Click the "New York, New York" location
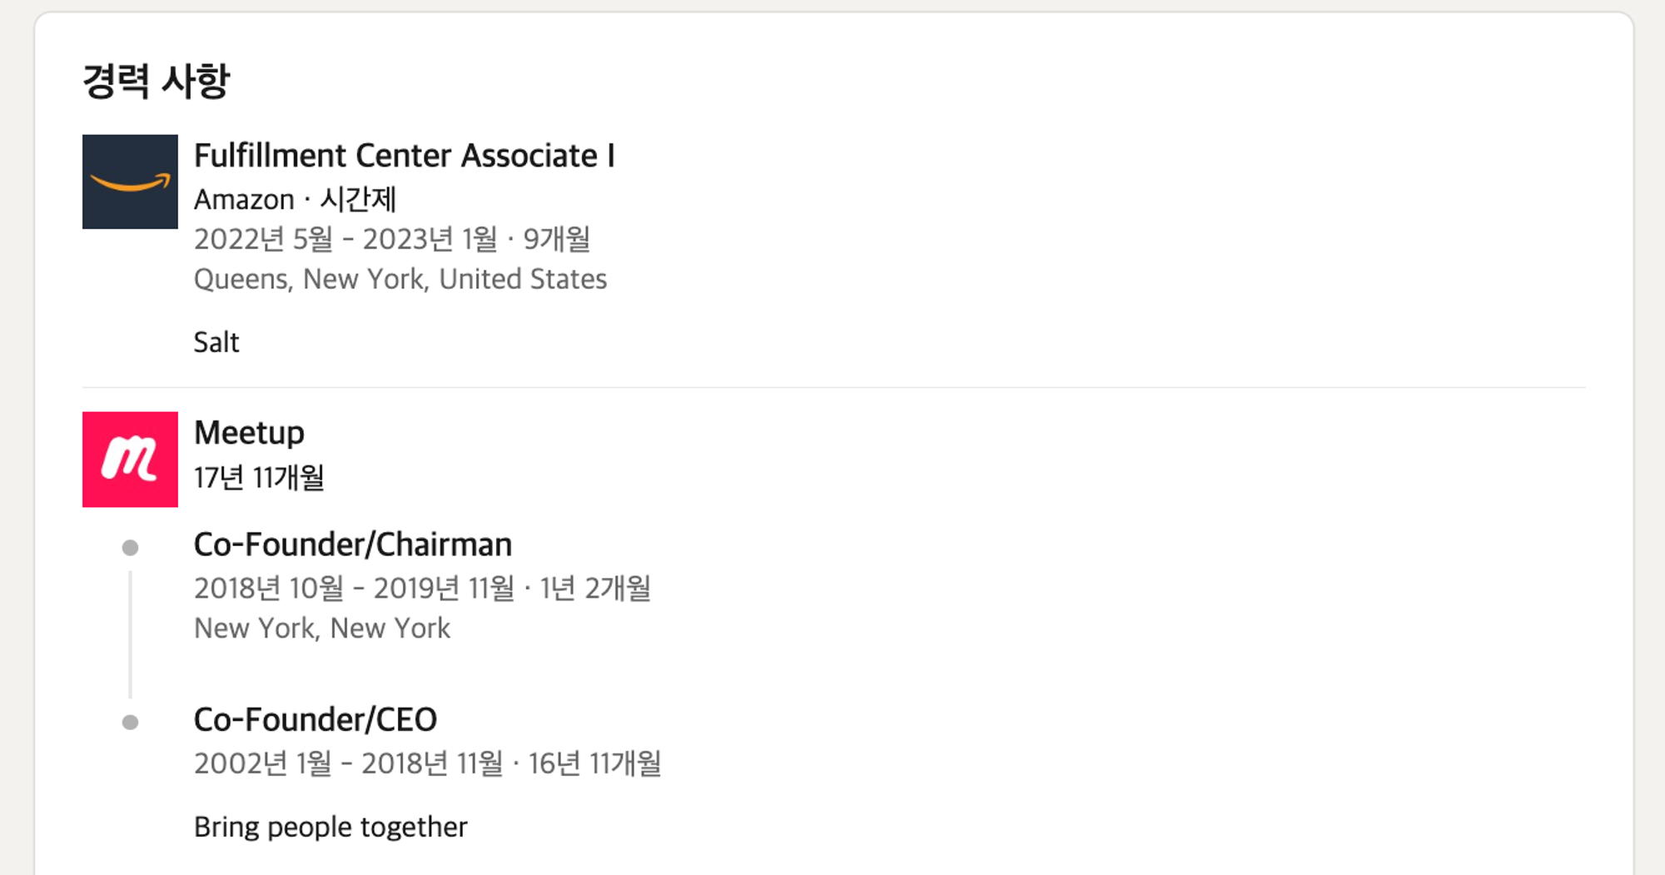This screenshot has width=1665, height=875. click(321, 628)
